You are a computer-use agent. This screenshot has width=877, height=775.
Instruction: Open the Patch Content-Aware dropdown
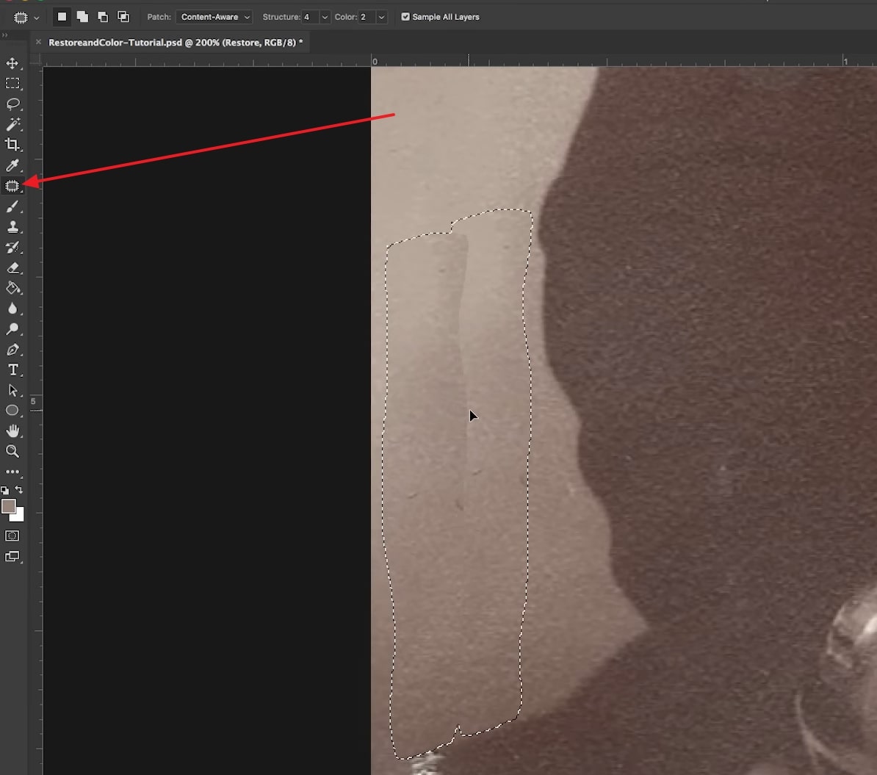(214, 17)
